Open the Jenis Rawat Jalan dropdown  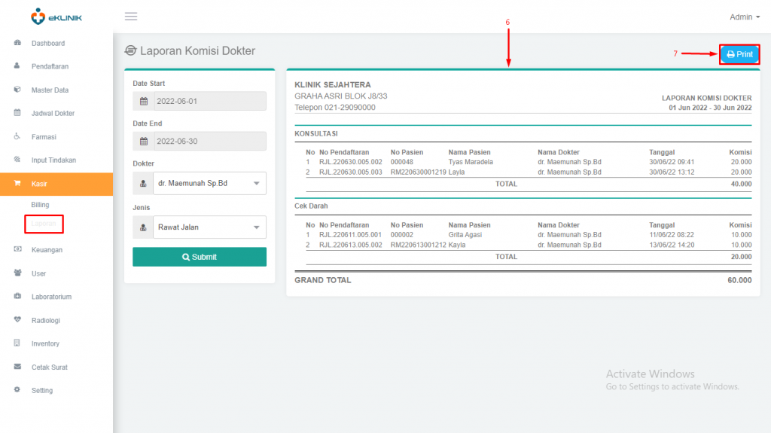[x=209, y=227]
